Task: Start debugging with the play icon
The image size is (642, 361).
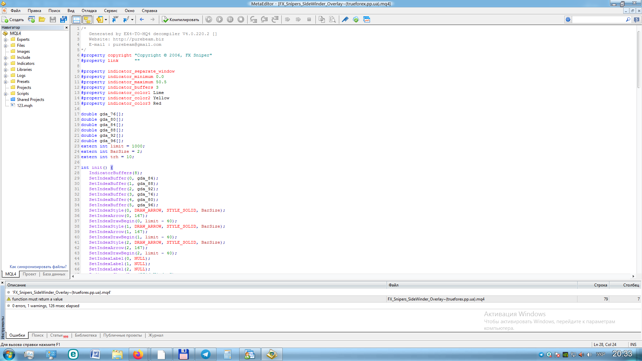Action: 219,20
